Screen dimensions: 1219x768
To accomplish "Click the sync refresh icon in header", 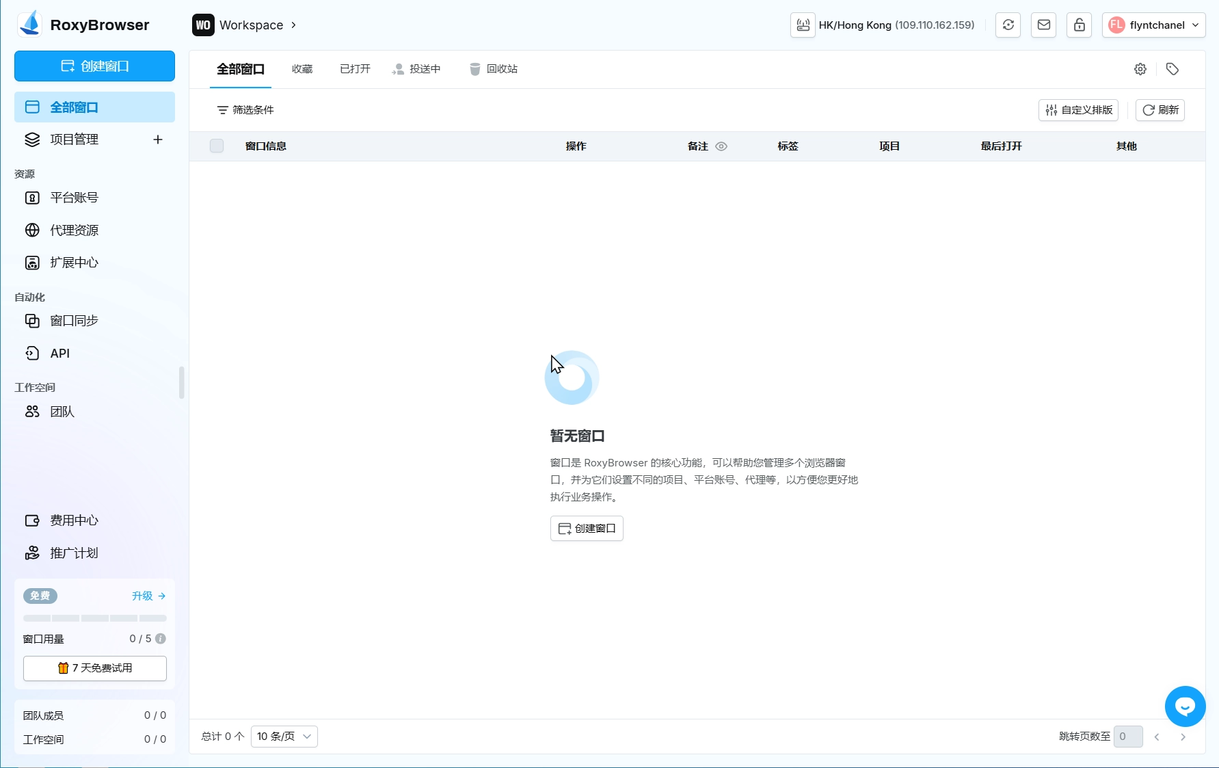I will (x=1008, y=25).
